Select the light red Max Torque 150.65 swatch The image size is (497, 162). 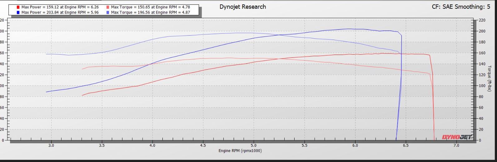108,7
